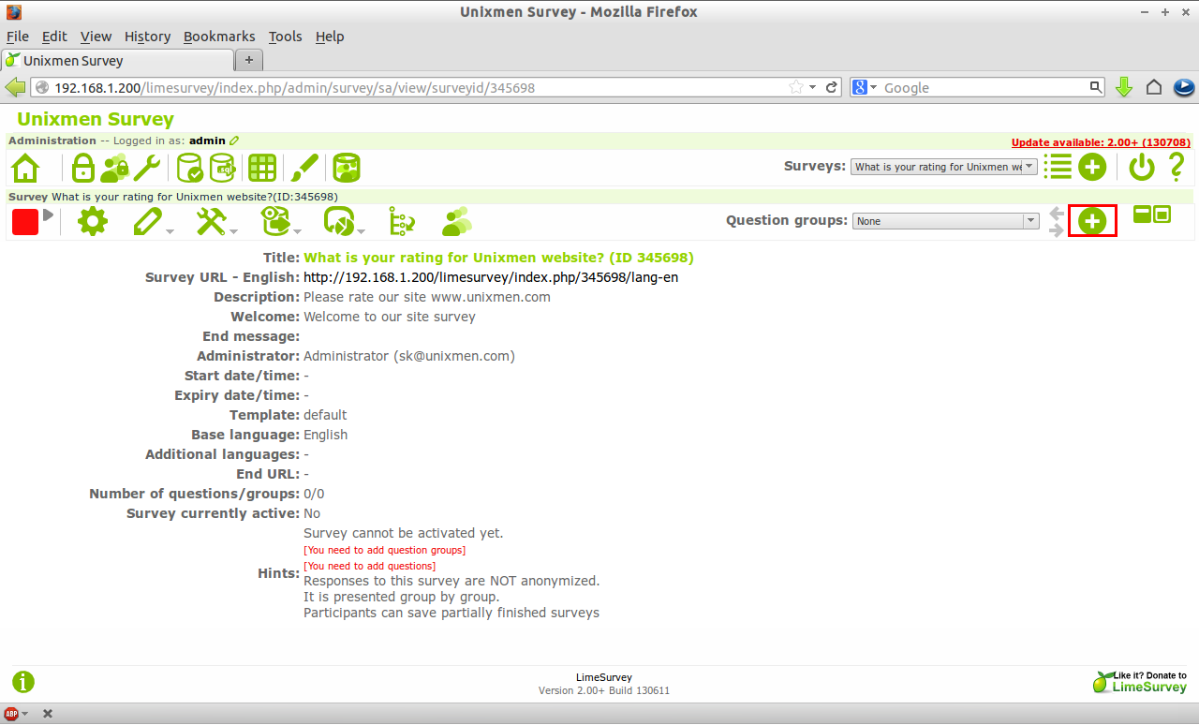Click the browser home button
Image resolution: width=1199 pixels, height=725 pixels.
[1154, 87]
